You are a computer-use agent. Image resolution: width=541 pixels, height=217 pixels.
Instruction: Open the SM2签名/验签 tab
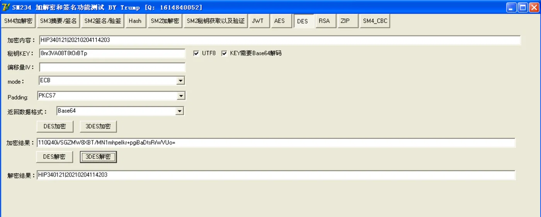pyautogui.click(x=102, y=21)
